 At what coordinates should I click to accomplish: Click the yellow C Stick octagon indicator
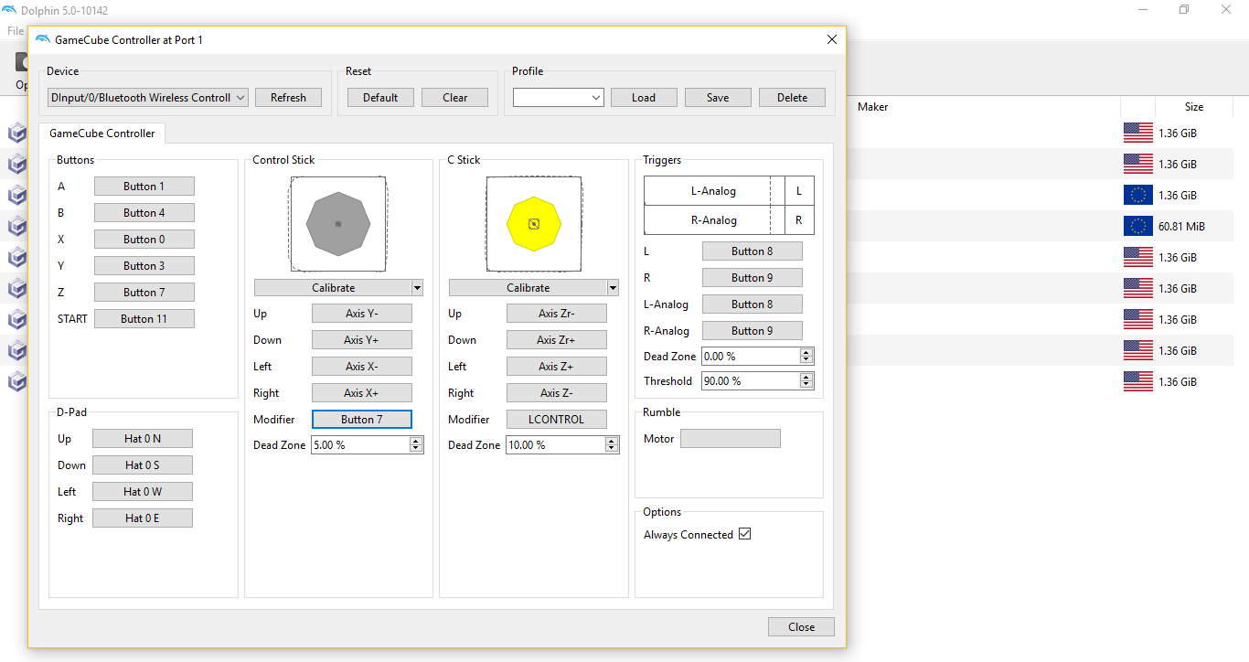pyautogui.click(x=534, y=223)
